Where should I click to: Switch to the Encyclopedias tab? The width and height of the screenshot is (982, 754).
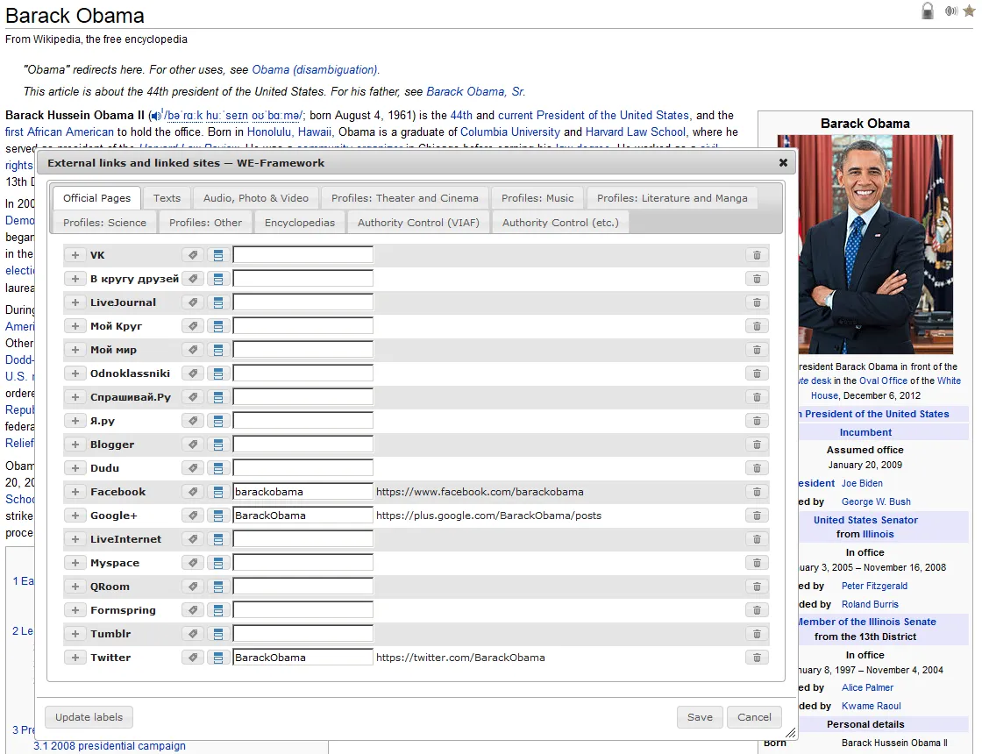299,223
